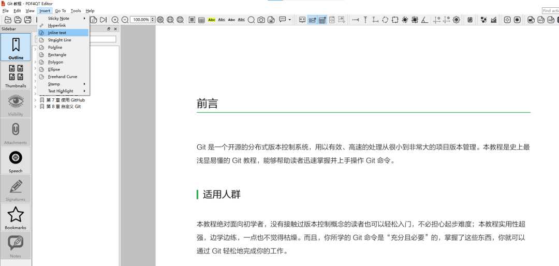Switch to the Speech sidebar panel
This screenshot has width=559, height=266.
pos(16,160)
